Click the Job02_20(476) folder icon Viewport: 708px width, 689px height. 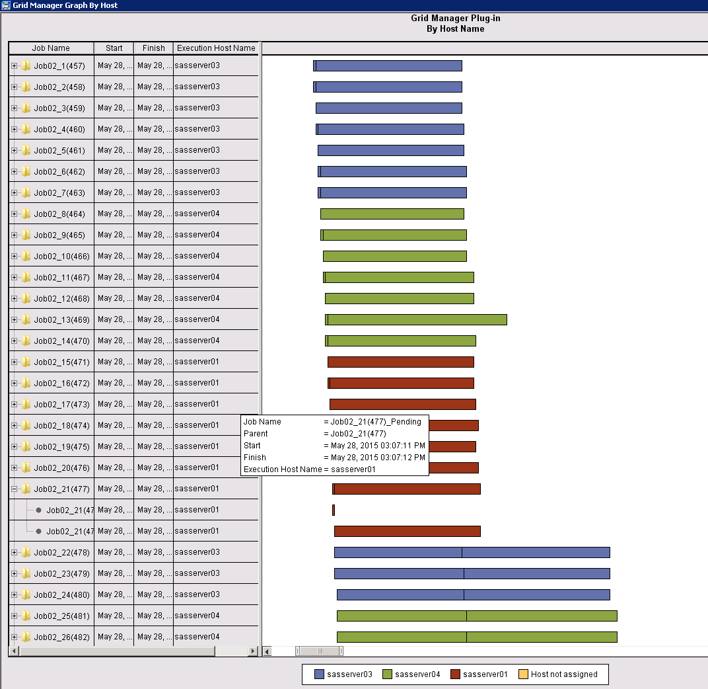[26, 468]
